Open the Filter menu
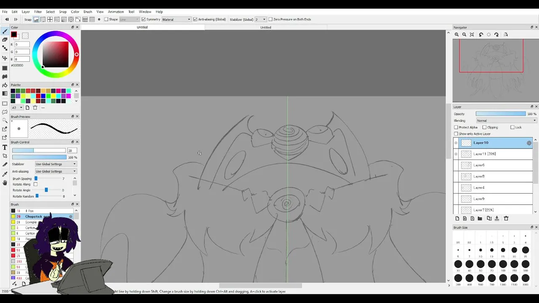The width and height of the screenshot is (539, 303). [x=38, y=12]
